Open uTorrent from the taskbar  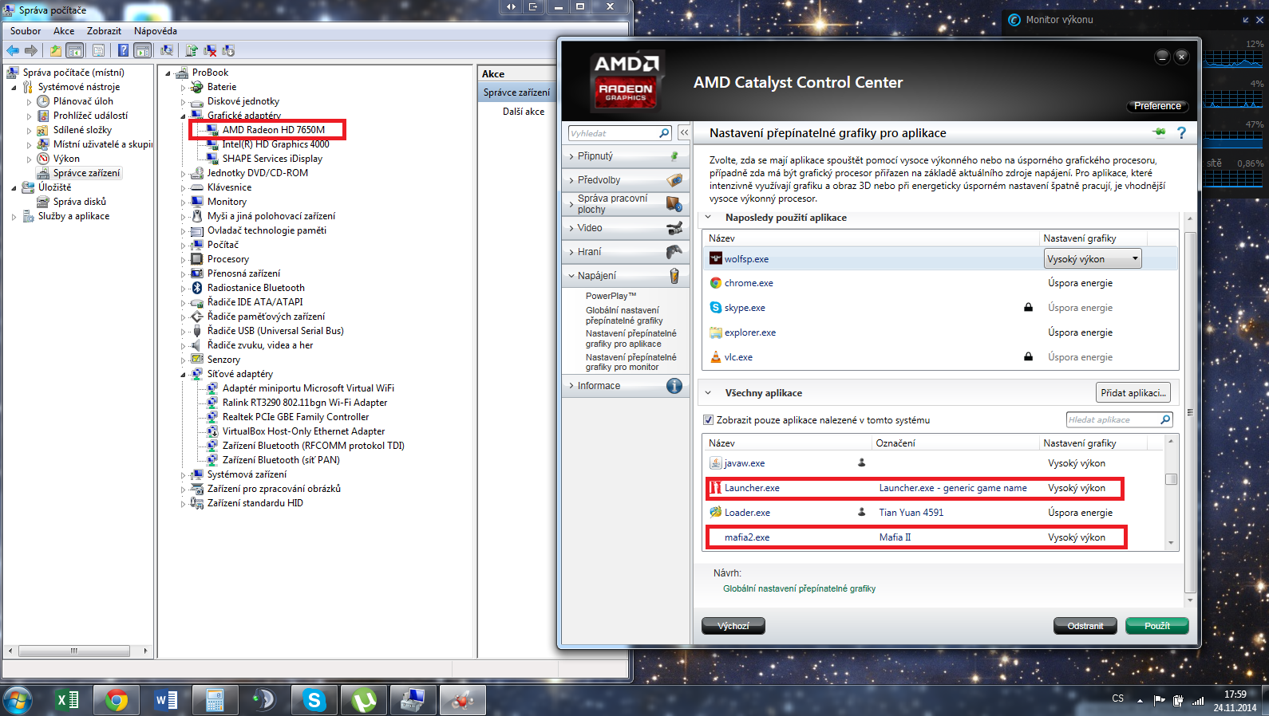364,700
